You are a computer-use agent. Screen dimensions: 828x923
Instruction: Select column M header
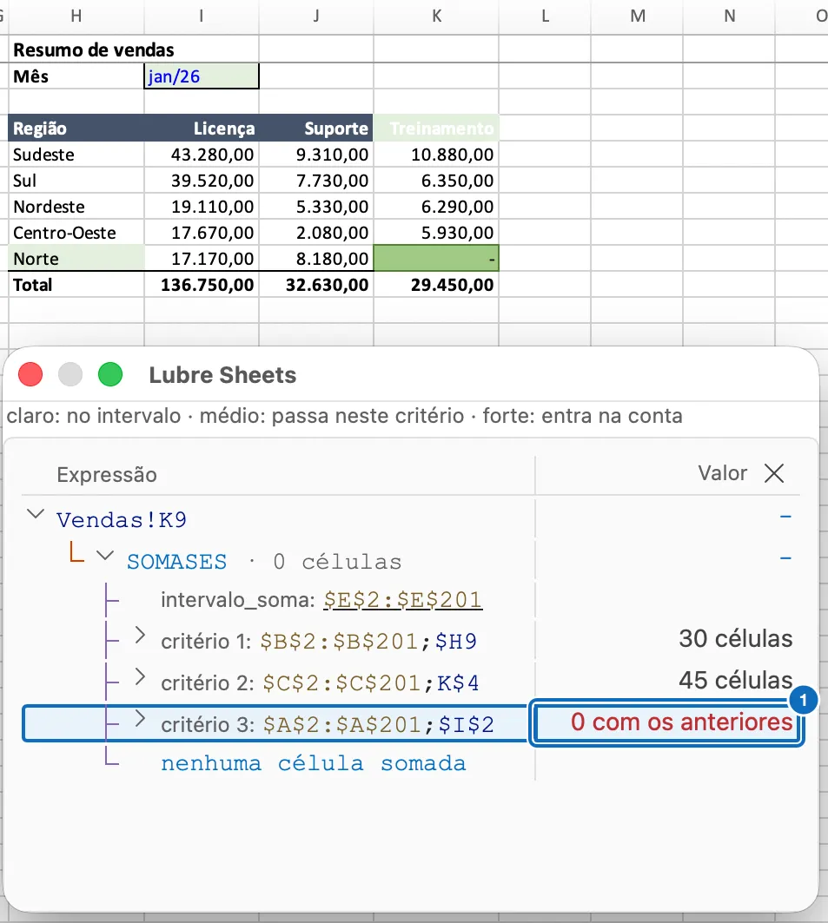(x=637, y=16)
